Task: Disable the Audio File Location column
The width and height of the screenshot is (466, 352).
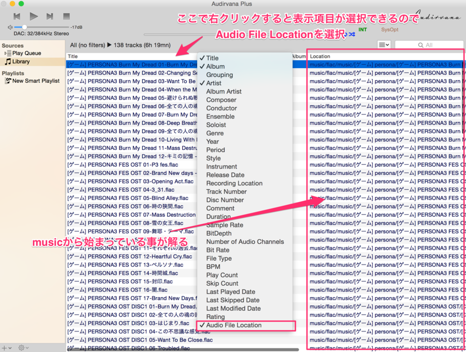Action: pyautogui.click(x=233, y=326)
